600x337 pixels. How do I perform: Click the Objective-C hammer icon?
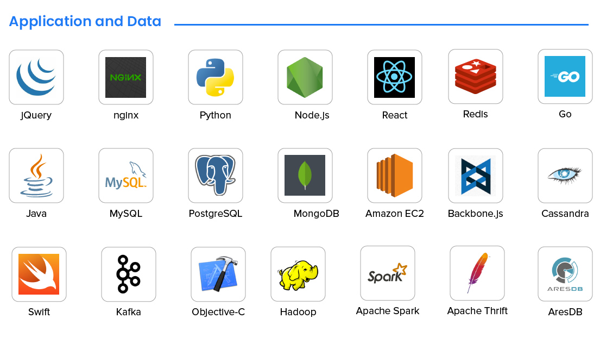218,274
